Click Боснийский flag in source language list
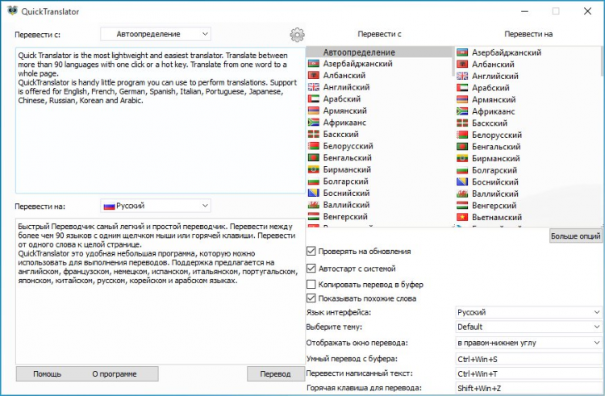Screen dimensions: 605x396 (313, 194)
